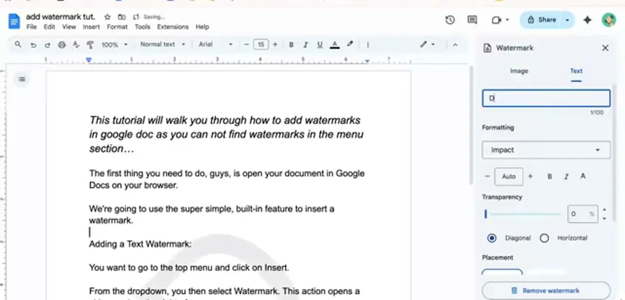Click the font size box showing 15
625x300 pixels.
(x=261, y=44)
